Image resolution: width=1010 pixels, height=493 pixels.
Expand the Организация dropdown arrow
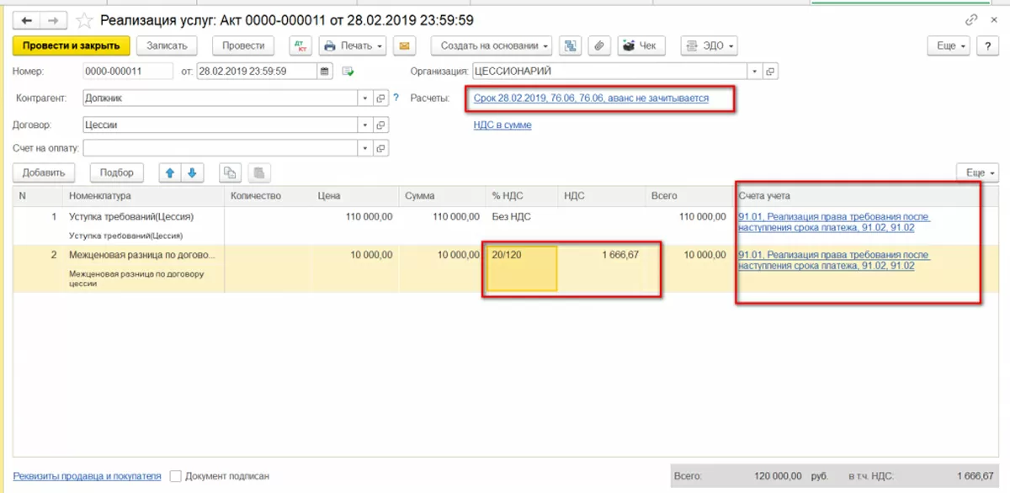pyautogui.click(x=755, y=72)
